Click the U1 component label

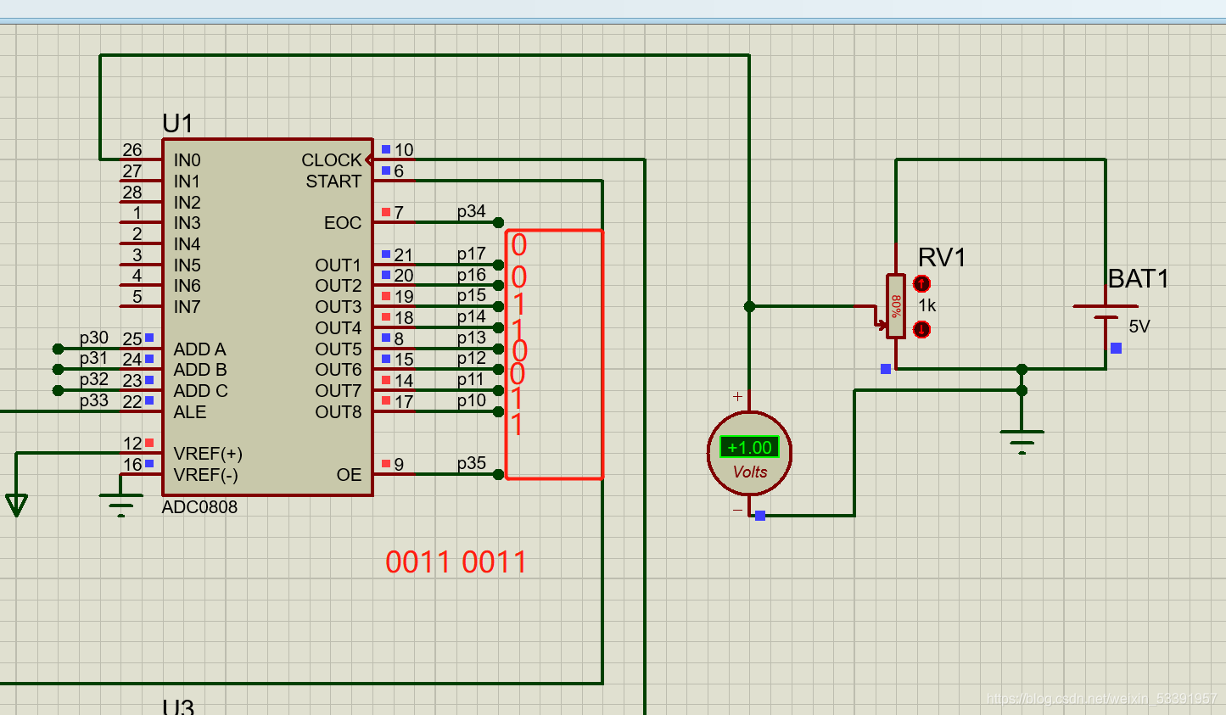click(x=178, y=124)
